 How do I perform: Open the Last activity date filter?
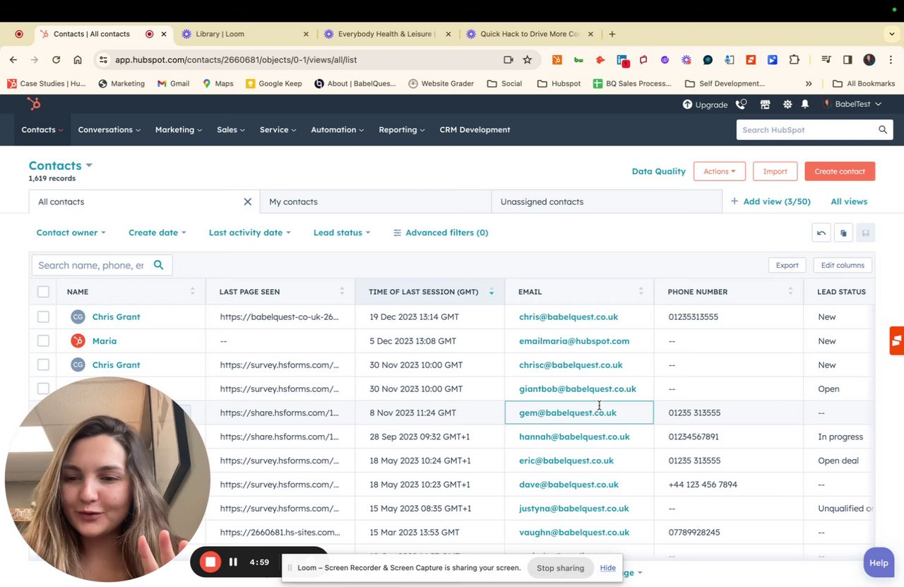click(249, 232)
